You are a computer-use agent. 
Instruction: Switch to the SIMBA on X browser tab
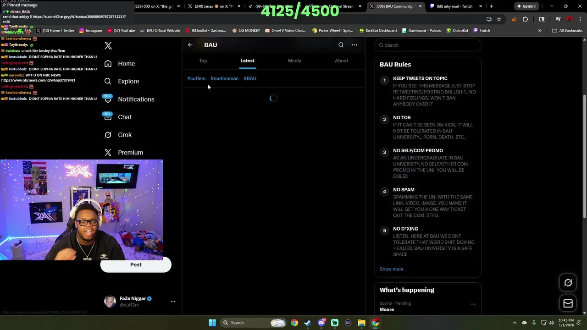(x=214, y=6)
